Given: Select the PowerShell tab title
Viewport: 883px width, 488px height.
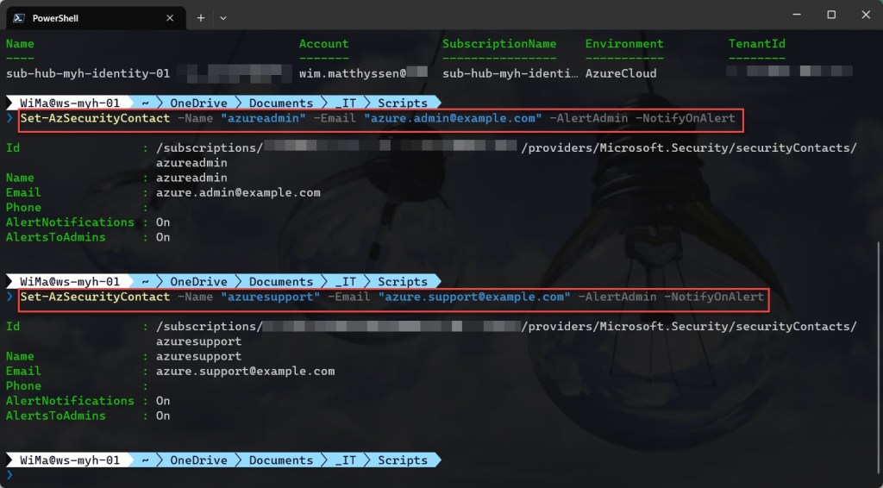Looking at the screenshot, I should pyautogui.click(x=55, y=17).
